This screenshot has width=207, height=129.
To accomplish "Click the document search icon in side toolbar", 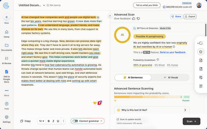I will (201, 60).
